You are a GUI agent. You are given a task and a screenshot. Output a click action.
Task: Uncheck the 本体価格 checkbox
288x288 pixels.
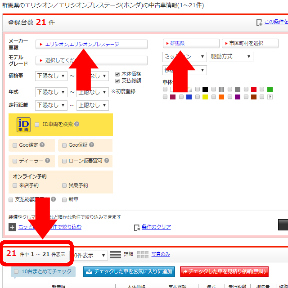117,74
